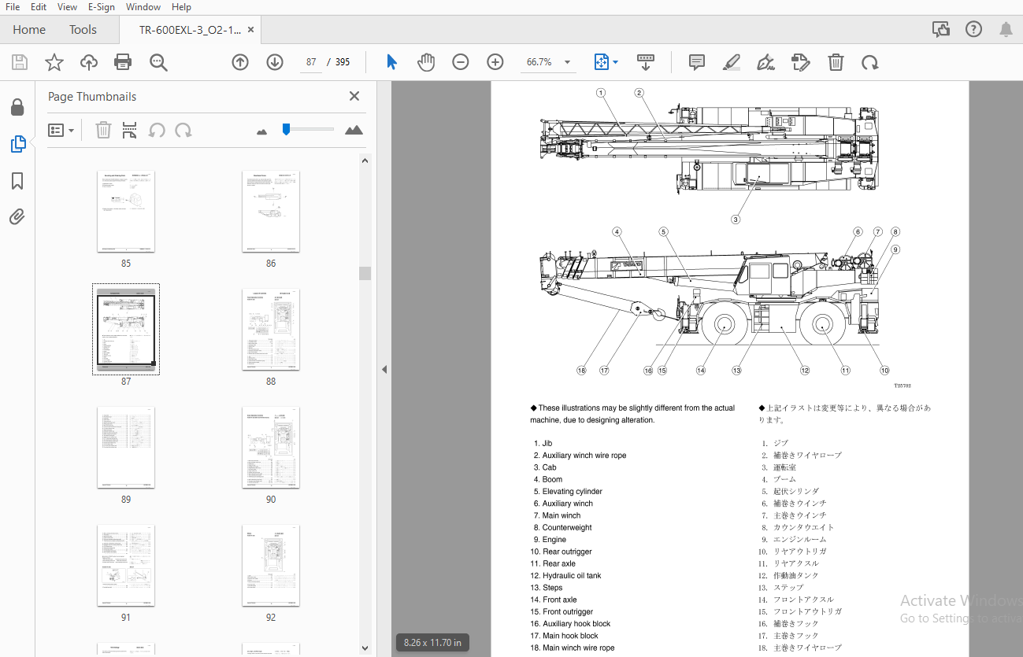Rotate page with toolbar rotate icon
The height and width of the screenshot is (657, 1023).
coord(870,62)
